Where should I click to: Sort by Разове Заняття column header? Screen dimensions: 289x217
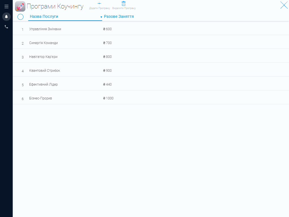click(x=119, y=16)
